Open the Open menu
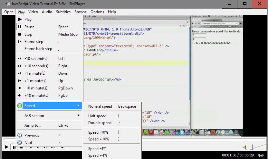The width and height of the screenshot is (268, 159). click(9, 12)
